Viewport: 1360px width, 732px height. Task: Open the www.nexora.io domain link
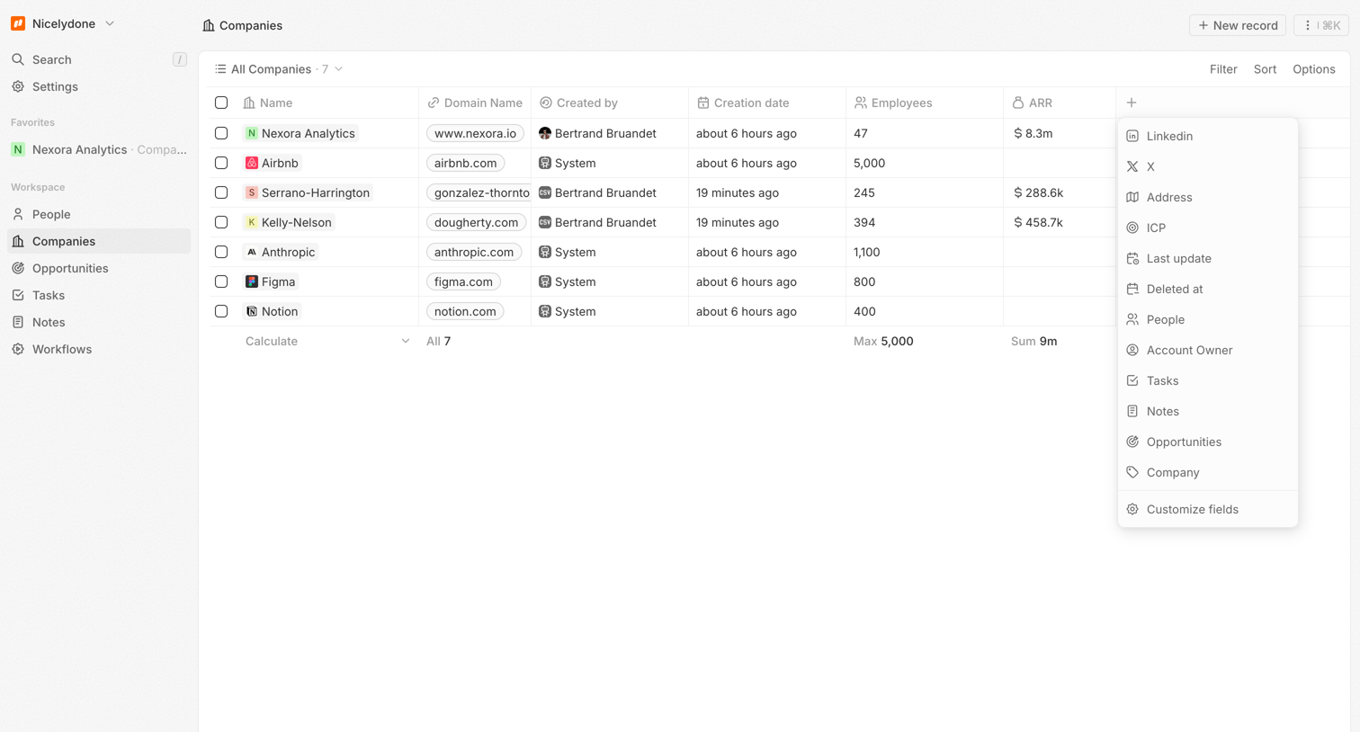[475, 133]
